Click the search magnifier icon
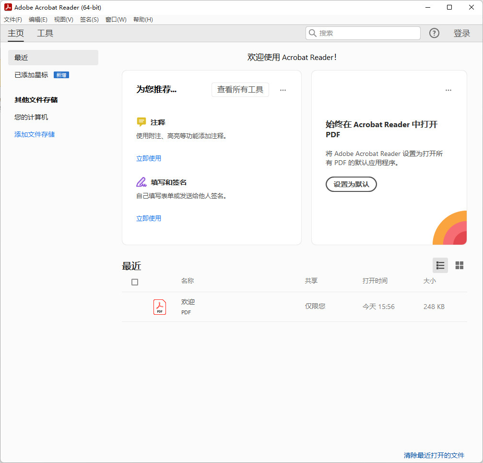 (x=312, y=33)
